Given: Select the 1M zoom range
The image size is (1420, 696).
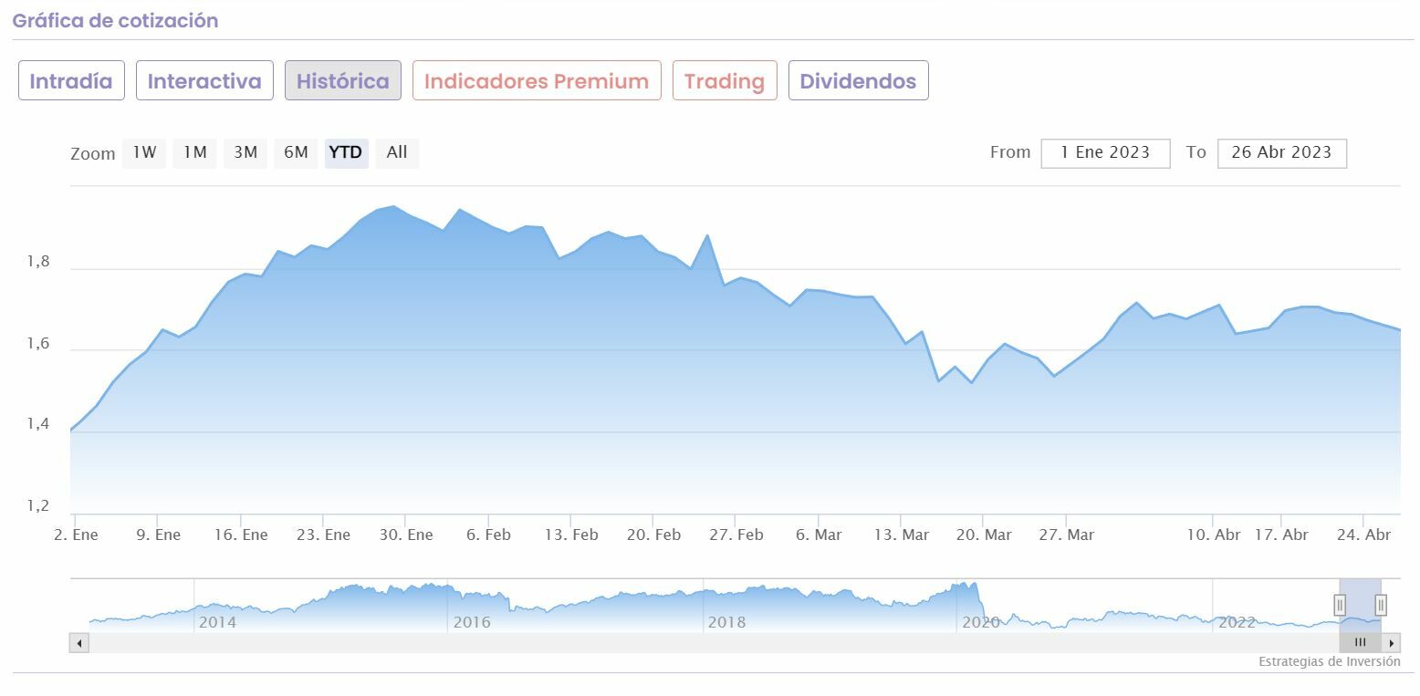Looking at the screenshot, I should [194, 152].
